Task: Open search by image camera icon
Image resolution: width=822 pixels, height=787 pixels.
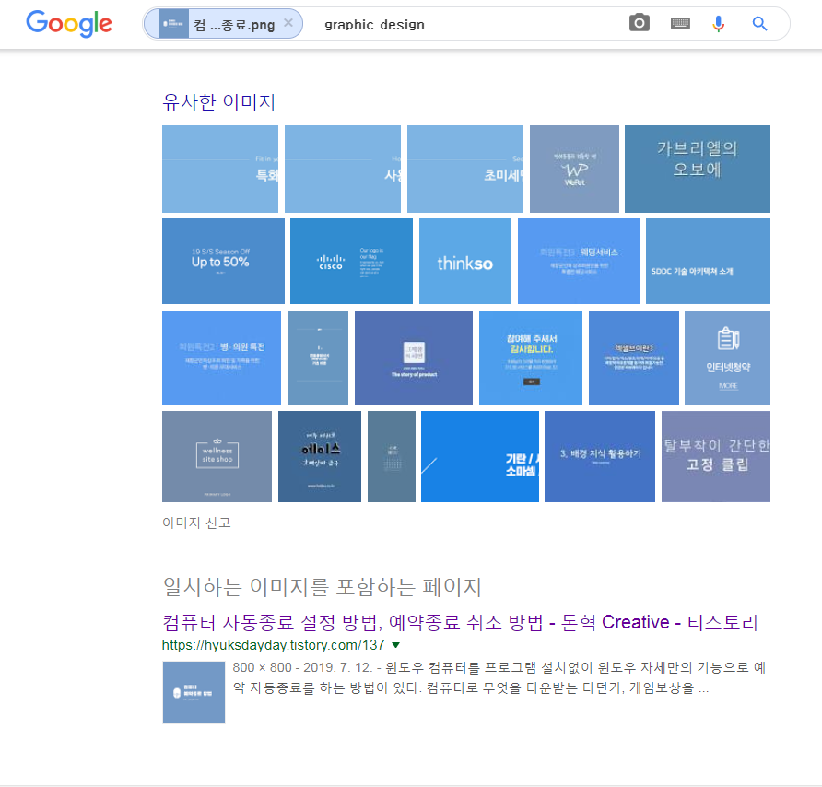Action: point(639,23)
